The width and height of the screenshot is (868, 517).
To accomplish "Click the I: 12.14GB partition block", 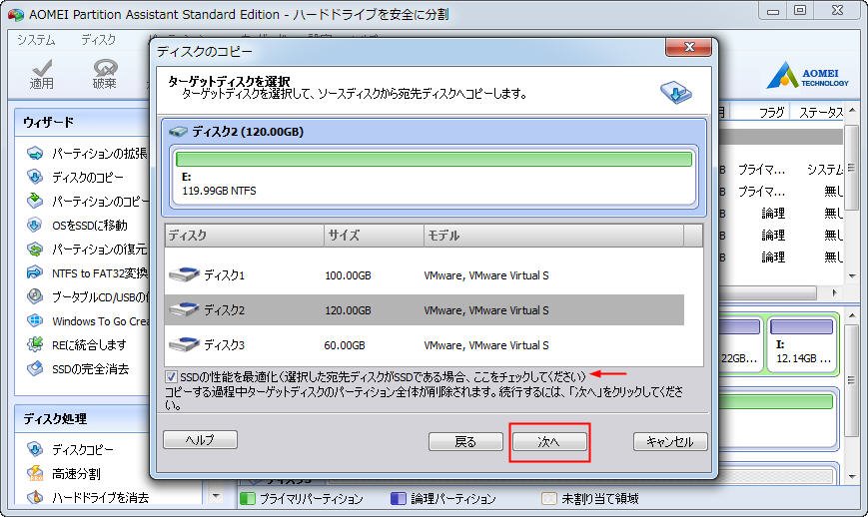I will pyautogui.click(x=802, y=343).
